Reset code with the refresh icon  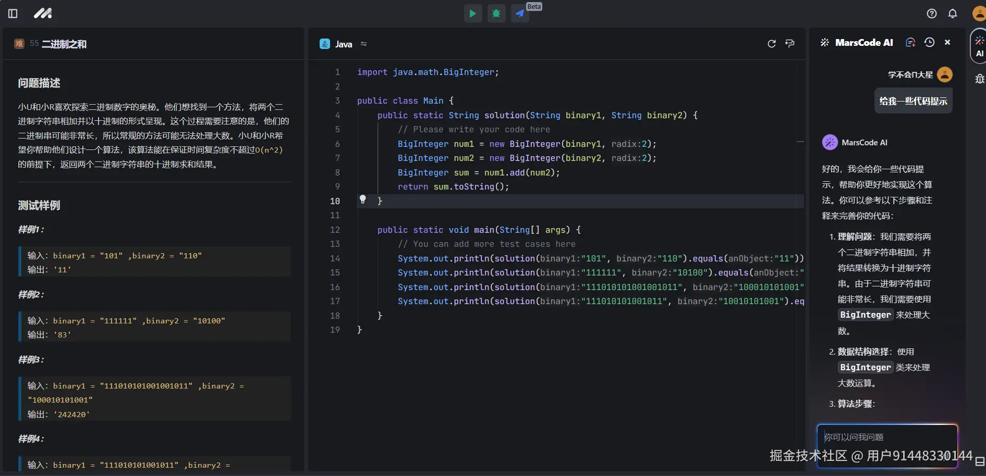tap(772, 44)
